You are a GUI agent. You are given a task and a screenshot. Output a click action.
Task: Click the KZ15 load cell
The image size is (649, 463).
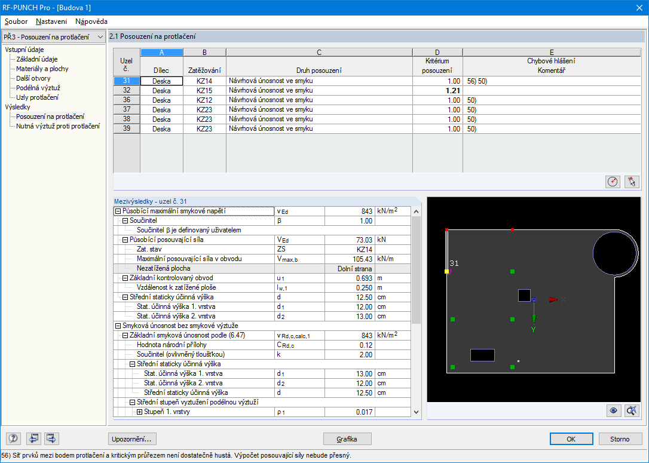pyautogui.click(x=204, y=91)
